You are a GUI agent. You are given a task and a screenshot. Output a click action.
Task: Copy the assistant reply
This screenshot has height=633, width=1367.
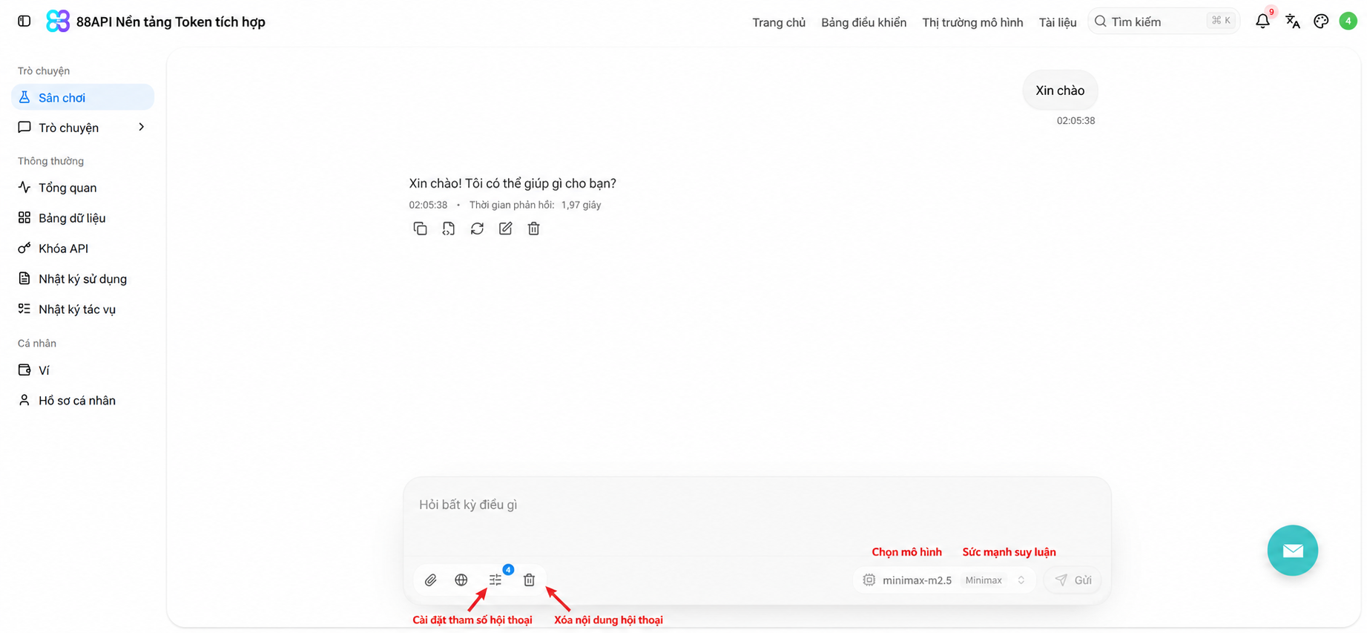420,229
